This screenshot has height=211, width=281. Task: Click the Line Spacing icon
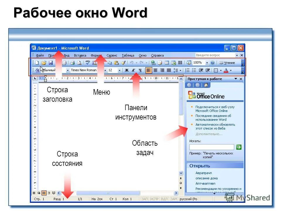coord(176,70)
